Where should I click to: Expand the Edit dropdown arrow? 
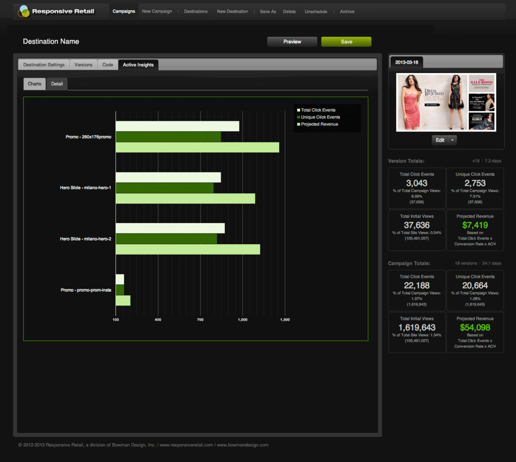453,140
